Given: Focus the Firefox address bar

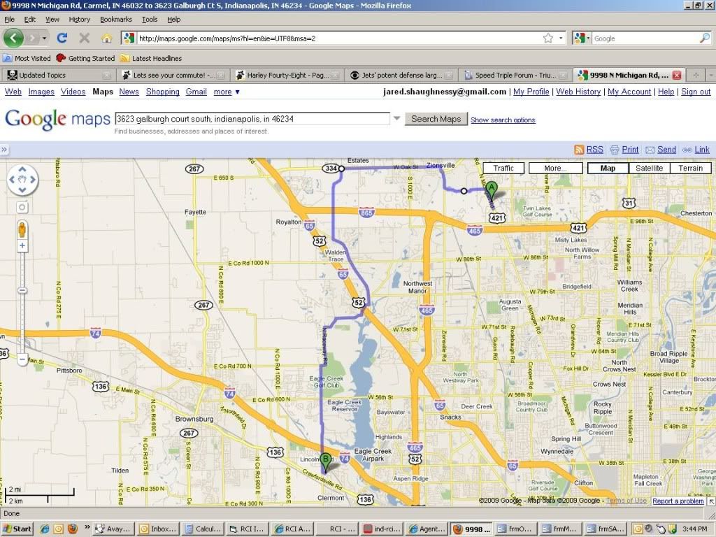Looking at the screenshot, I should pos(338,38).
